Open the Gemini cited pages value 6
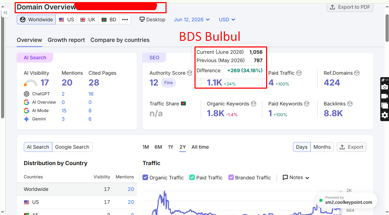 tap(90, 119)
